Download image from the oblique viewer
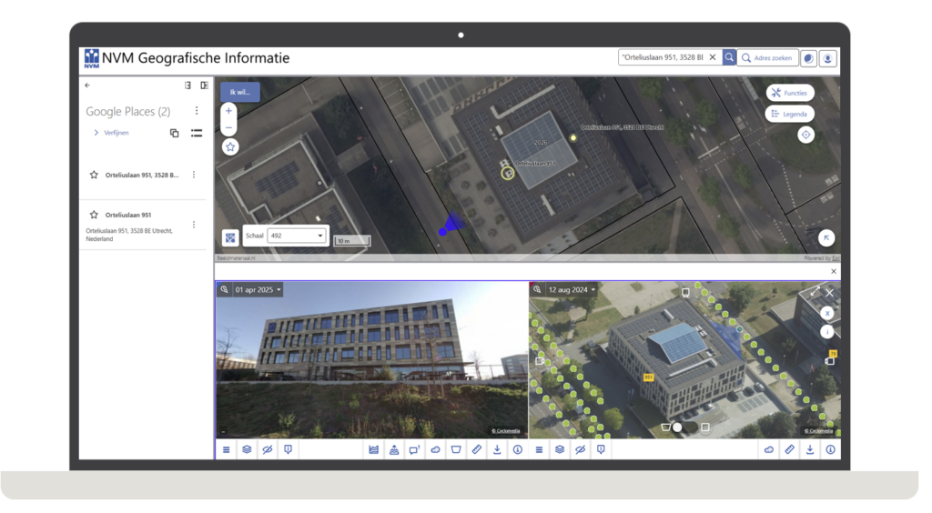Image resolution: width=932 pixels, height=513 pixels. tap(809, 450)
